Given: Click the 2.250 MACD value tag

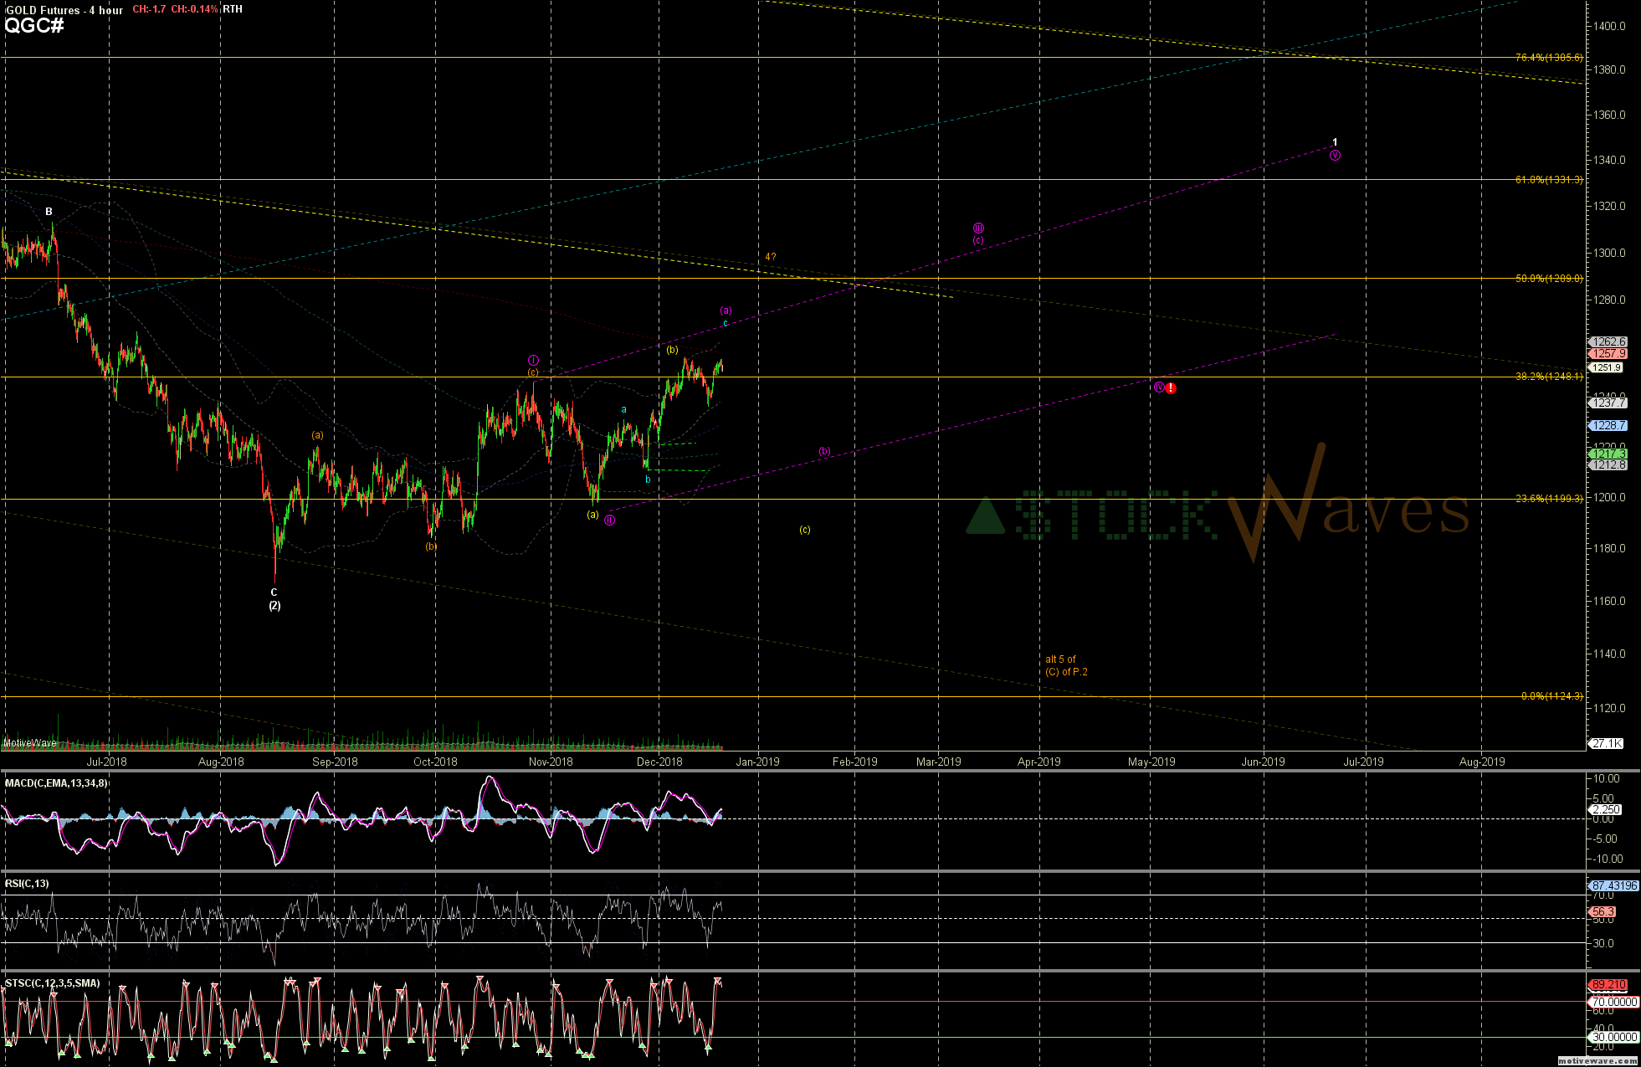Looking at the screenshot, I should coord(1606,810).
